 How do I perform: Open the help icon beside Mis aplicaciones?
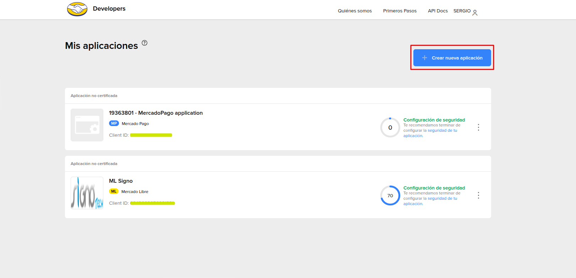tap(145, 43)
